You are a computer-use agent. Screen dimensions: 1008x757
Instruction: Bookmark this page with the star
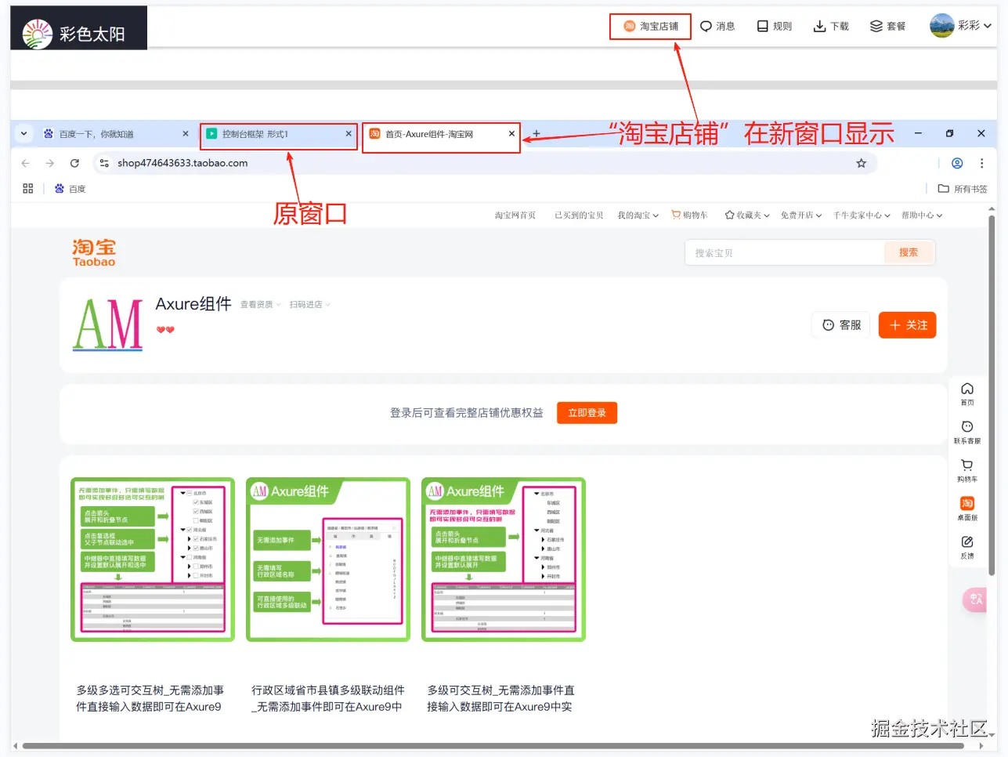pos(861,163)
